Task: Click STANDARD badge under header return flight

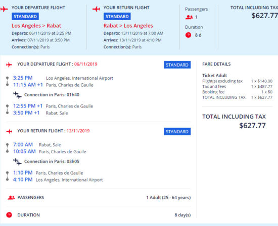Action: coord(117,17)
